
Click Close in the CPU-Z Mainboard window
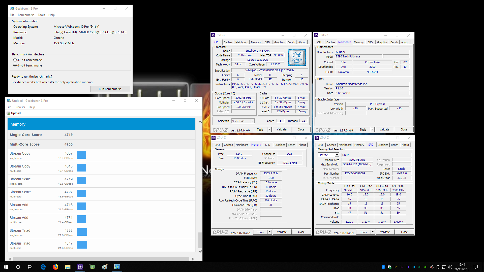[404, 129]
